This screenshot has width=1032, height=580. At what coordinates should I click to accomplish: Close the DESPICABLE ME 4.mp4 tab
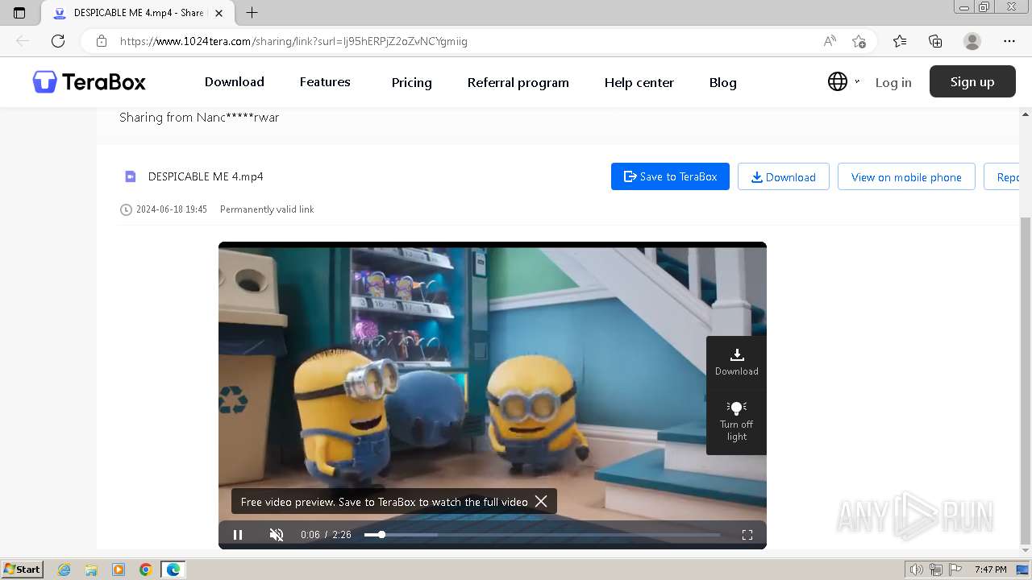pos(218,13)
